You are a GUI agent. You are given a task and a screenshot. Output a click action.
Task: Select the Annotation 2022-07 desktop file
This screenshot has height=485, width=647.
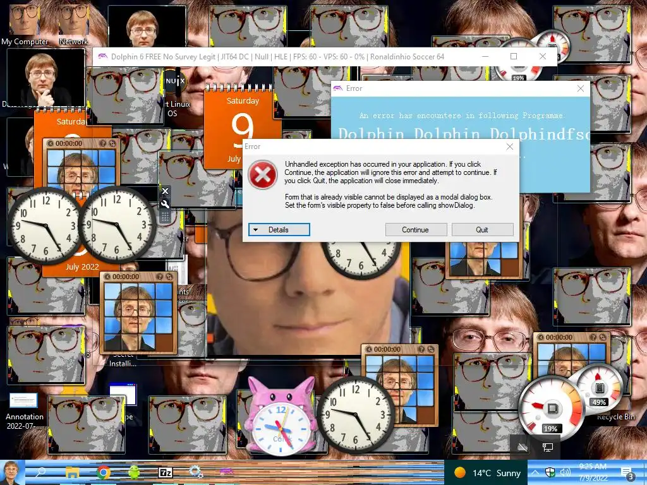(23, 410)
